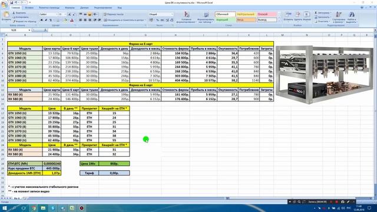Switch to the Данные ribbon tab

(84, 8)
